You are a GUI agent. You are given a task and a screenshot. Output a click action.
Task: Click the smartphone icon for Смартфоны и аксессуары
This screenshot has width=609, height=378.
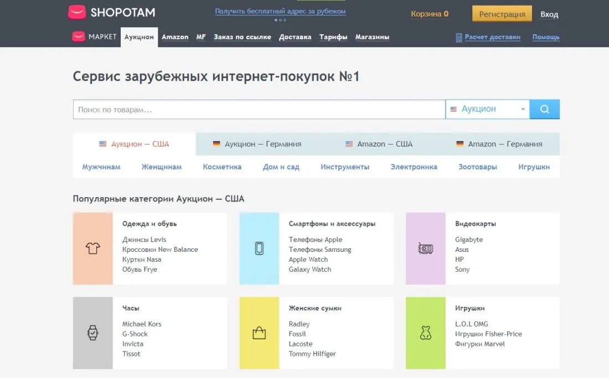259,248
